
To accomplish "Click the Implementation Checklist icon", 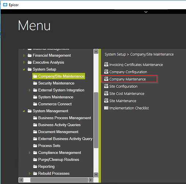I will point(106,108).
